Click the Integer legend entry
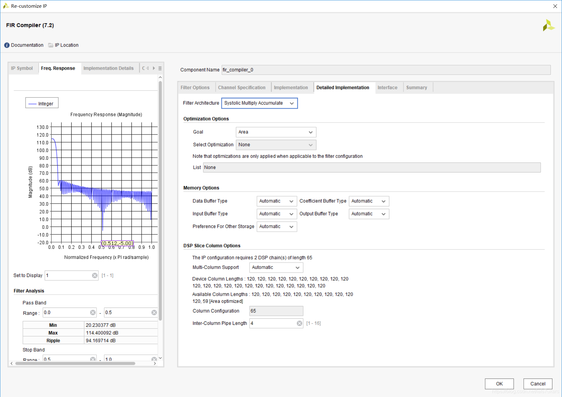Screen dimensions: 562x397 tap(42, 104)
